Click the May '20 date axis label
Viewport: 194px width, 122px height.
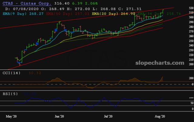coord(11,116)
